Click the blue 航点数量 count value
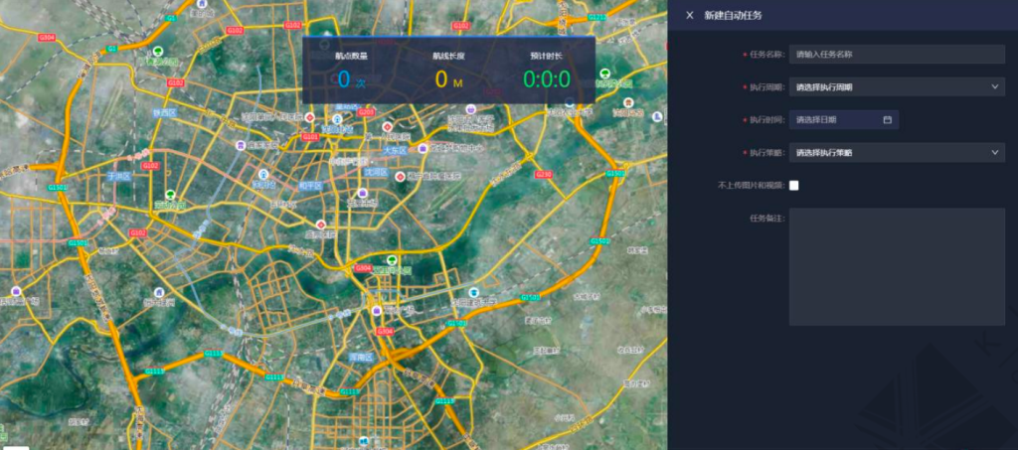The image size is (1018, 450). click(x=344, y=80)
